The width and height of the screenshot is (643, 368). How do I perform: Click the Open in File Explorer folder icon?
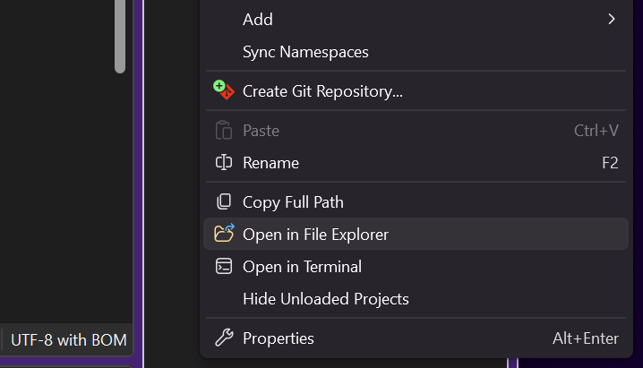tap(224, 234)
